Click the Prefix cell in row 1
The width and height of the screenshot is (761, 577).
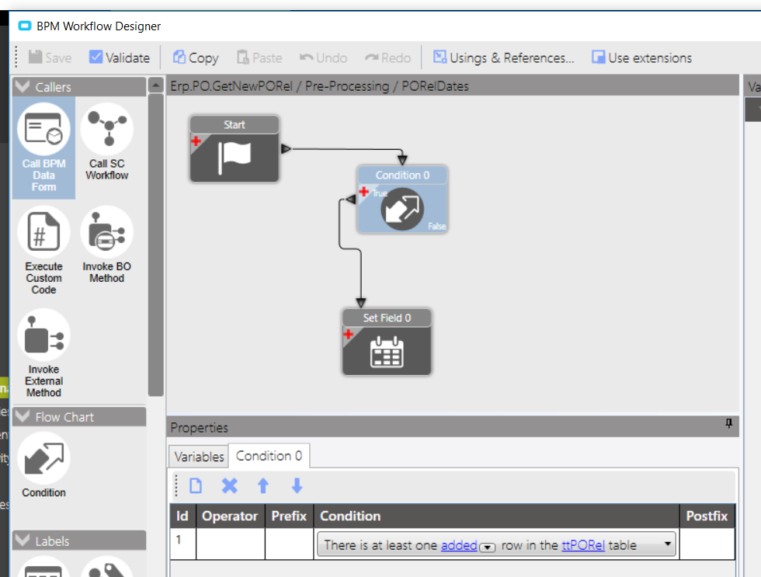pyautogui.click(x=289, y=544)
